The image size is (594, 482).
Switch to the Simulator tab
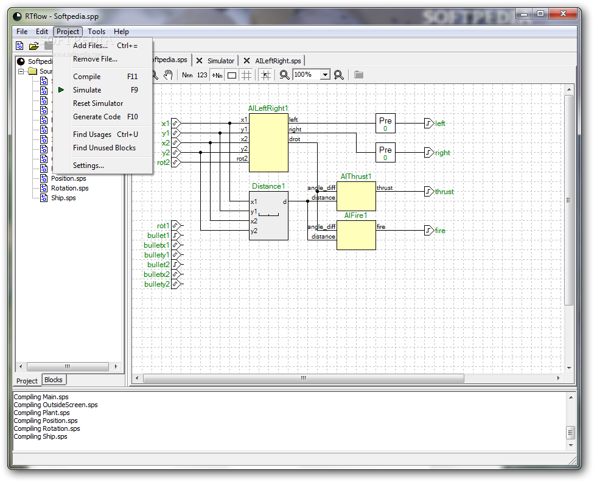tap(221, 61)
